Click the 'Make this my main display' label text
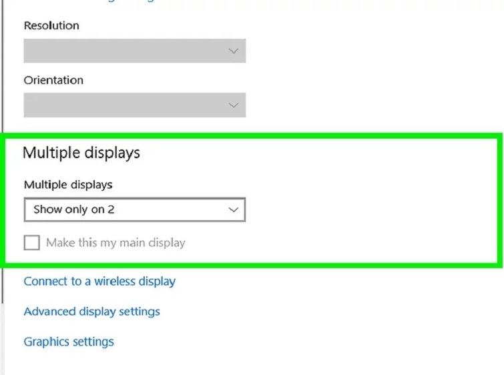Viewport: 504px width, 375px height. pyautogui.click(x=115, y=243)
